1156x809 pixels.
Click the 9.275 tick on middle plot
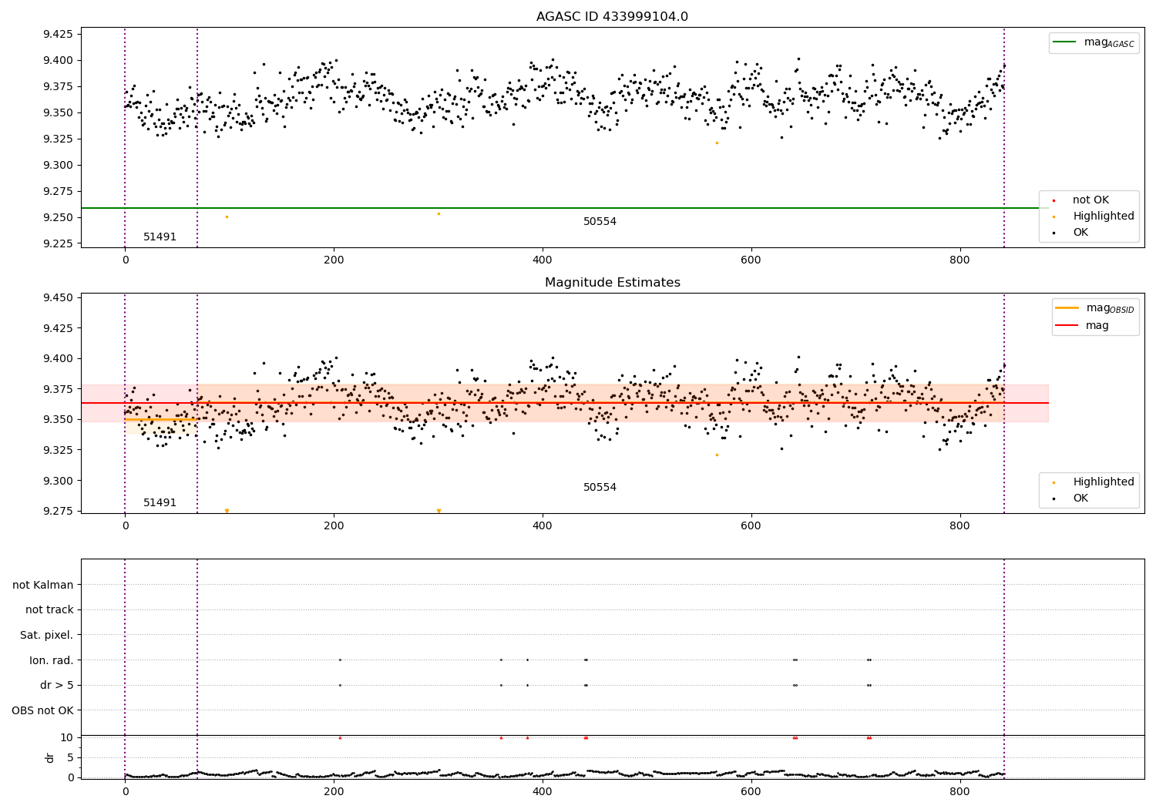coord(58,512)
